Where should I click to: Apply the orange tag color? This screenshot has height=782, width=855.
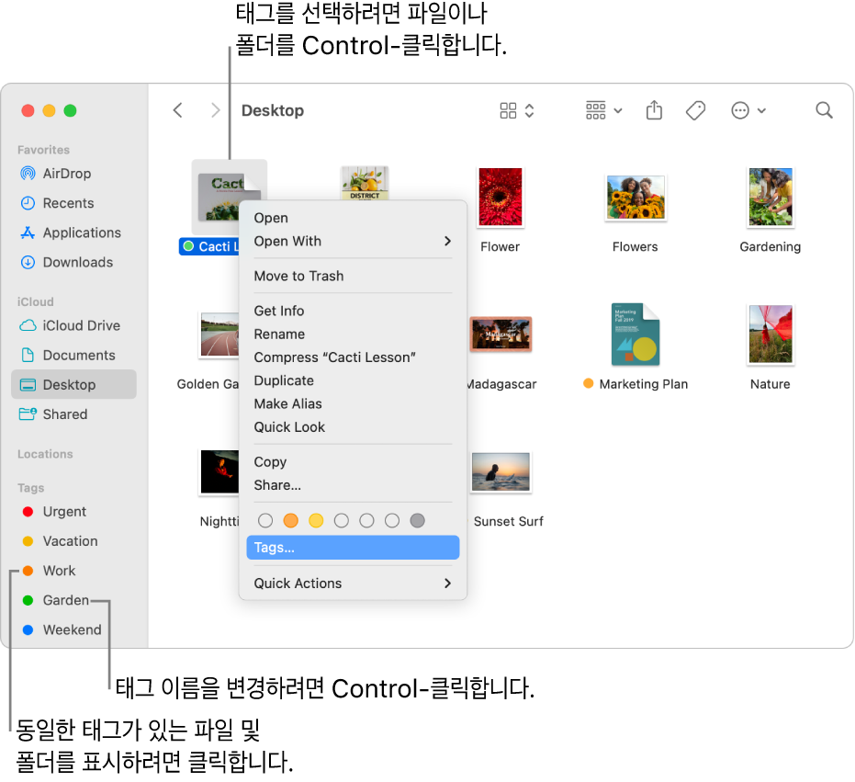coord(290,521)
